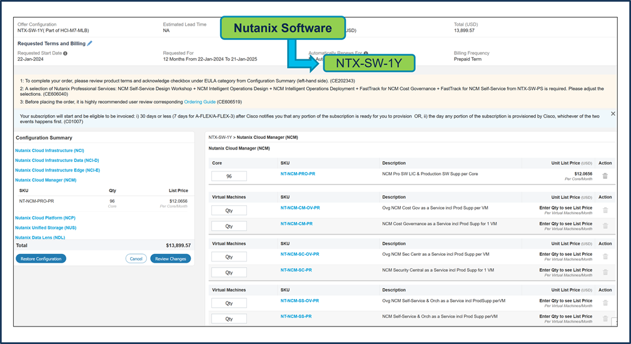Open NT-NCM-CM-PR SKU link
Viewport: 631px width, 344px height.
[296, 224]
